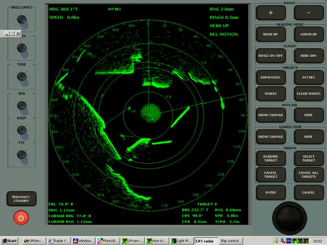This screenshot has width=327, height=245.
Task: Decrease range with the minus button
Action: tap(309, 13)
